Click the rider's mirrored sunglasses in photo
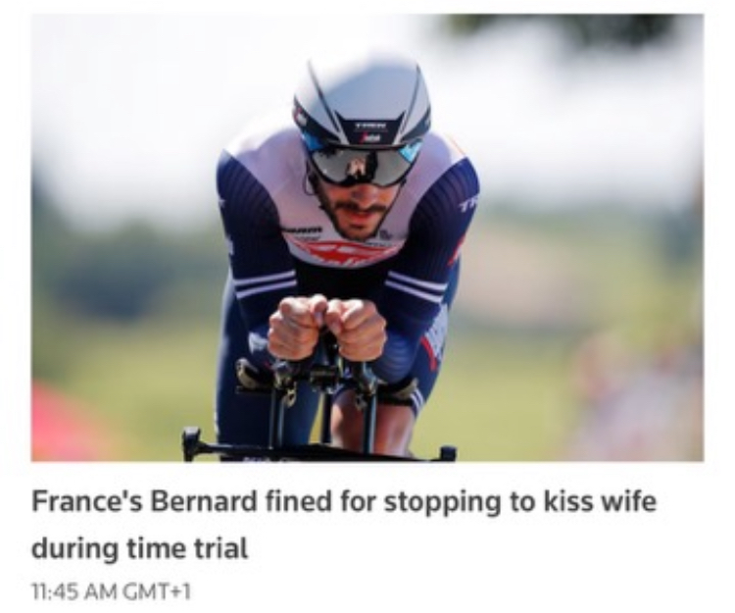 pos(360,164)
